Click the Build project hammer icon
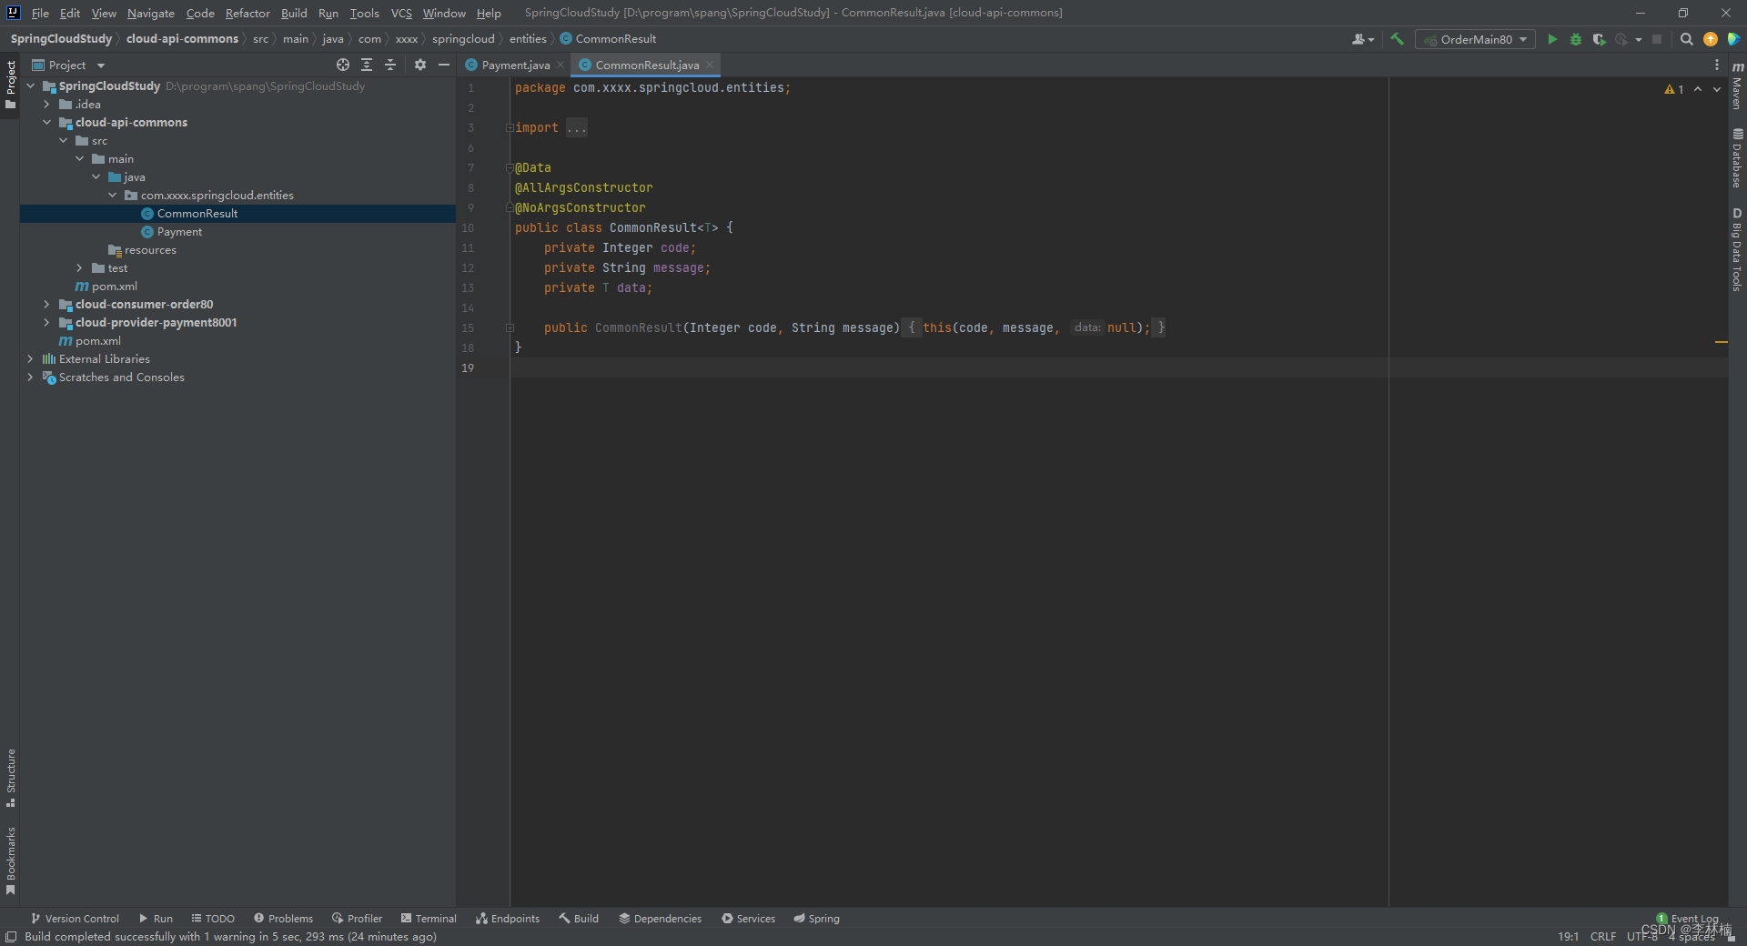The image size is (1747, 946). click(x=1397, y=39)
